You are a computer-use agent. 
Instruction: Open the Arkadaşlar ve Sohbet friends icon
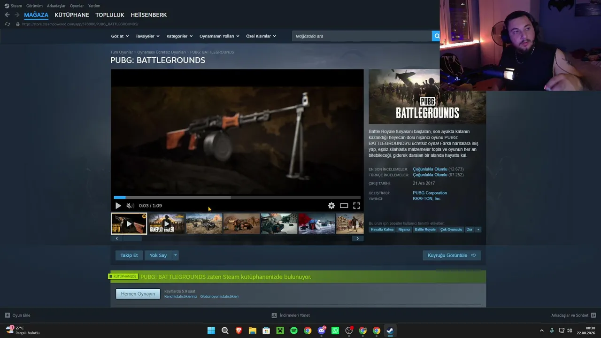(x=593, y=315)
